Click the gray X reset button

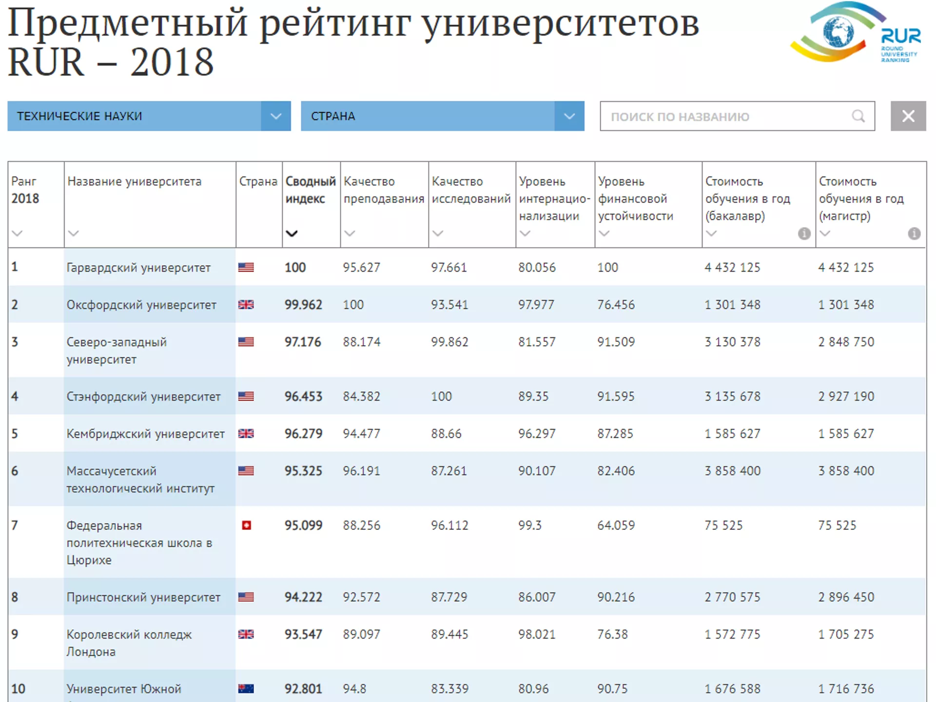(x=908, y=116)
